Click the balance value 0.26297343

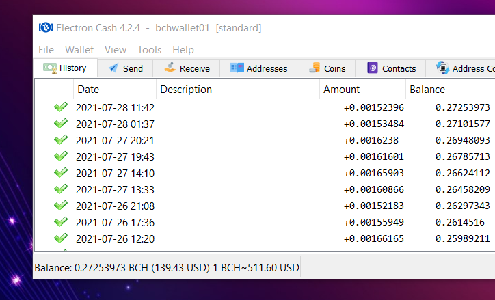(463, 206)
